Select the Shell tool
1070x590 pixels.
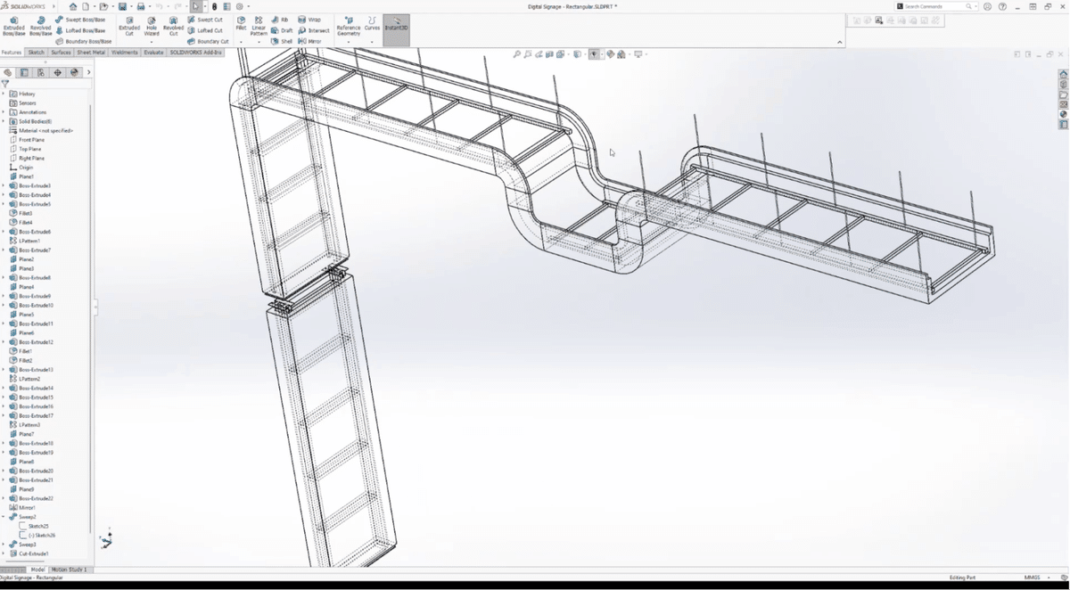tap(283, 41)
